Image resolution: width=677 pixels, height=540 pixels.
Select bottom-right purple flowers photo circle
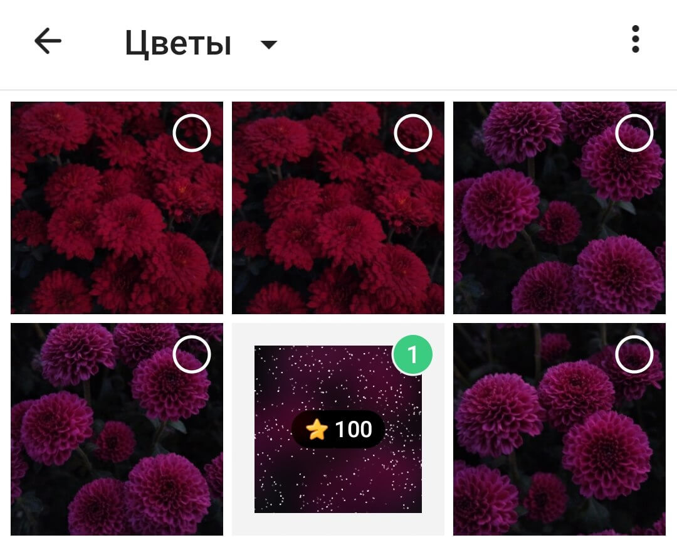(x=634, y=354)
